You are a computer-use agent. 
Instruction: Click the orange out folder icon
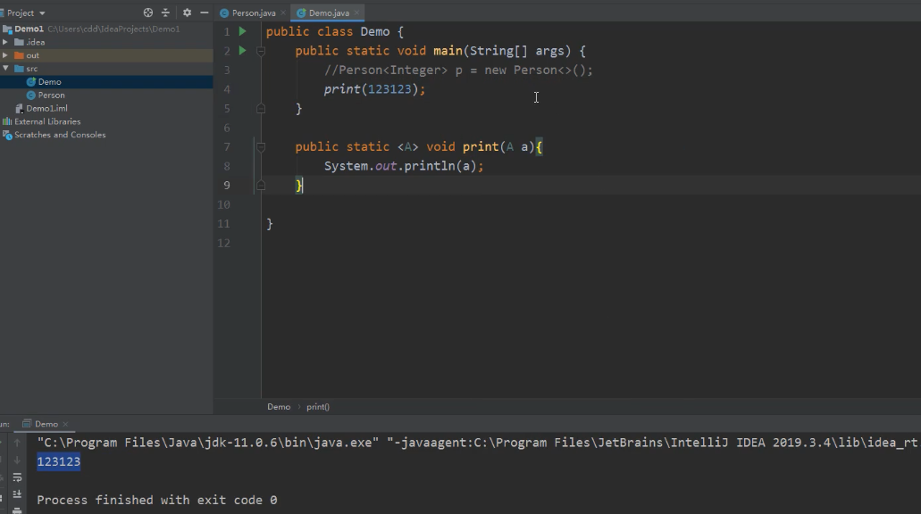point(19,55)
